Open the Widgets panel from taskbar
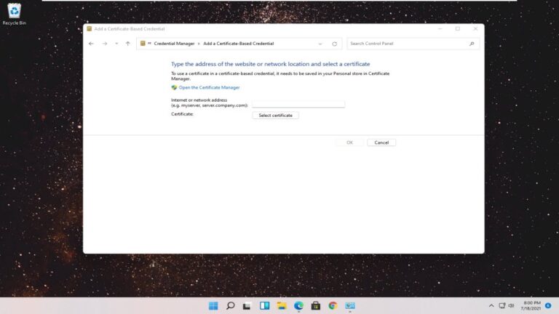This screenshot has height=314, width=559. coord(264,306)
